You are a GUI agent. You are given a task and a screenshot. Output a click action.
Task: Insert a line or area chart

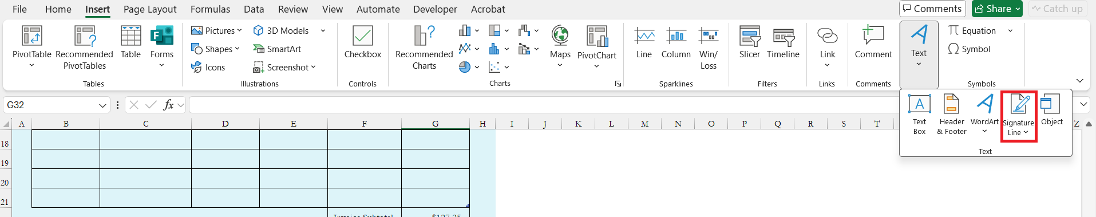[469, 49]
